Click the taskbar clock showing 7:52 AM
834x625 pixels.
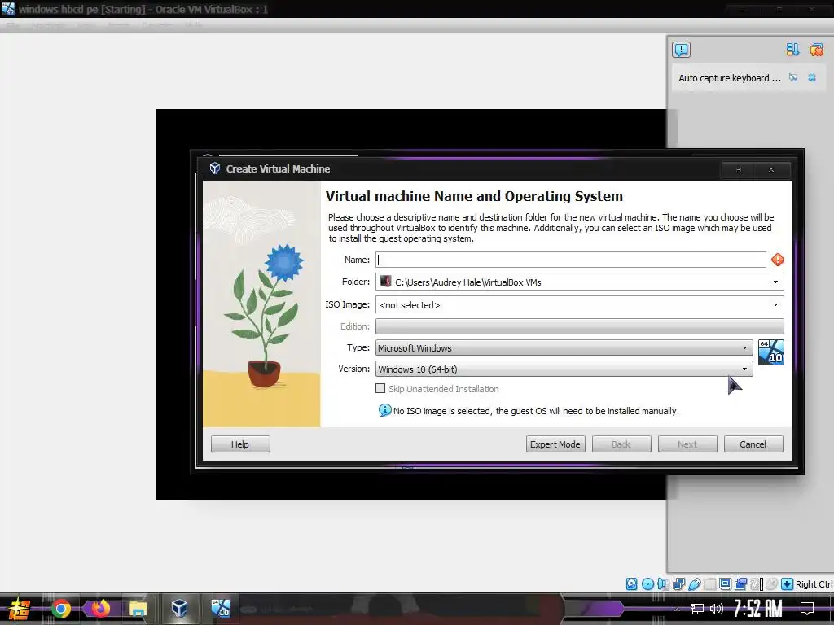pyautogui.click(x=758, y=609)
